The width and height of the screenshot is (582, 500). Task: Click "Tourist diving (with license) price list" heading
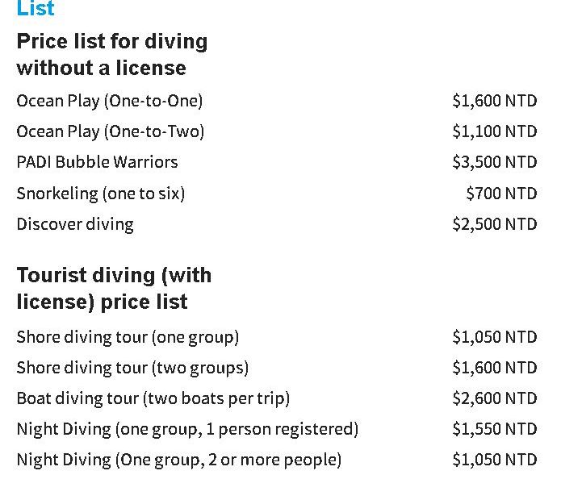(x=114, y=288)
